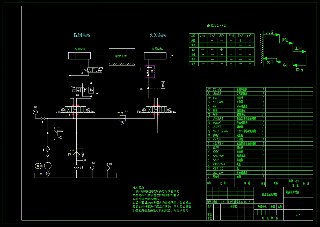The height and width of the screenshot is (227, 320).
Task: Select the clamping cylinder symbol numbered 17
Action: [155, 56]
